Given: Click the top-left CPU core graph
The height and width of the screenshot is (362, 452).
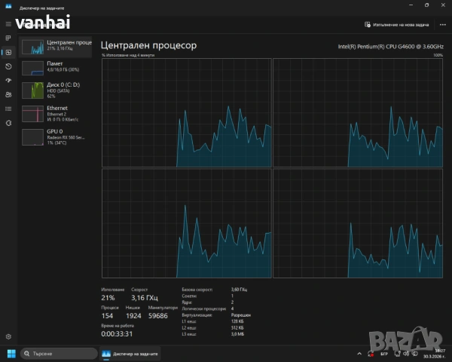Looking at the screenshot, I should [x=185, y=112].
